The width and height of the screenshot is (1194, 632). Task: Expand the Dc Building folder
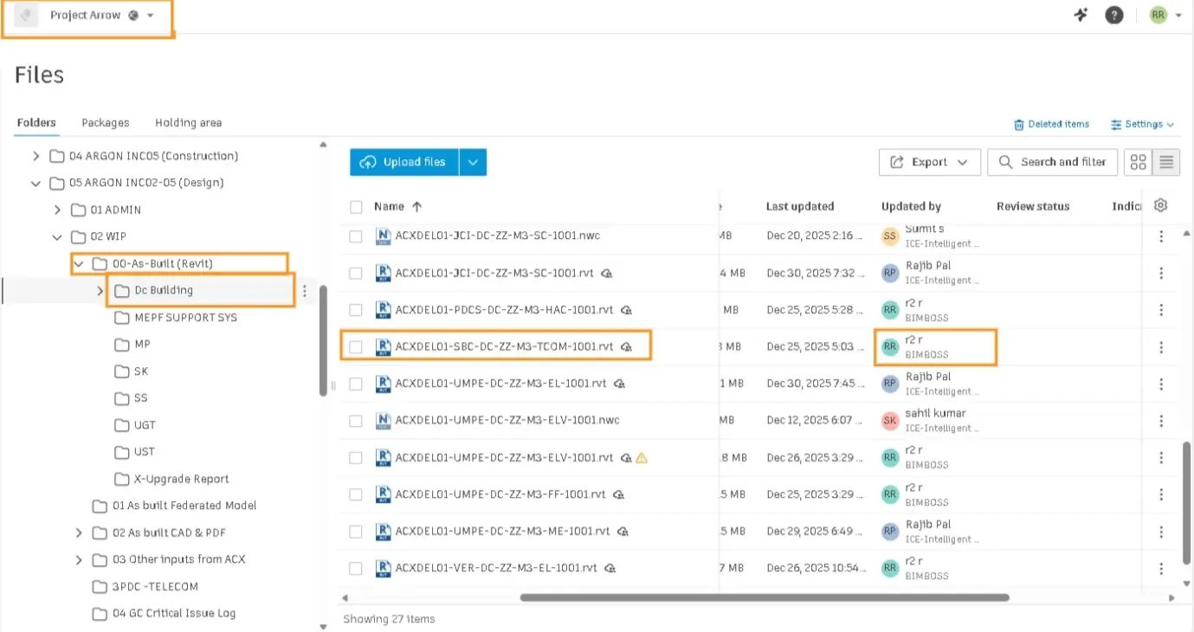(100, 291)
